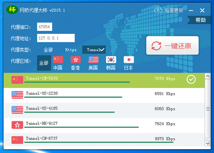Click flag icon of Tunnel-US-4185 row
Viewport: 214px width, 153px height.
pyautogui.click(x=17, y=110)
